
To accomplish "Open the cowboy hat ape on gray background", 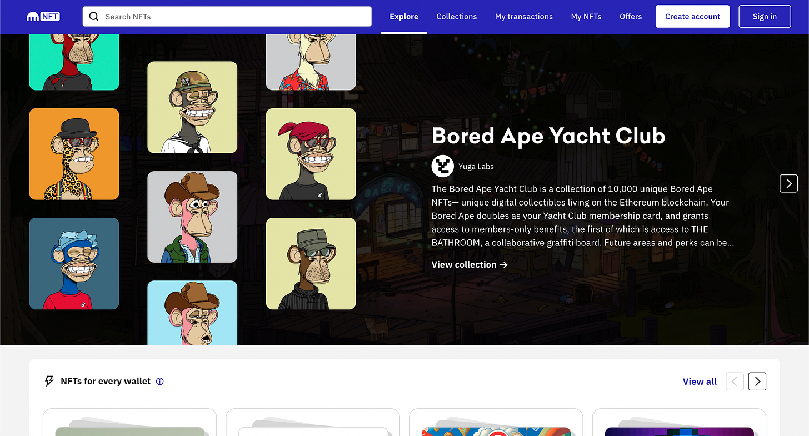I will click(x=192, y=217).
